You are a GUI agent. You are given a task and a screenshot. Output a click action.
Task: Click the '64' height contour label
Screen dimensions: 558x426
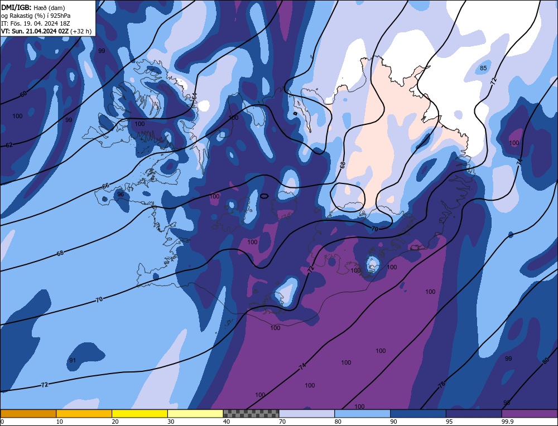tap(194, 96)
